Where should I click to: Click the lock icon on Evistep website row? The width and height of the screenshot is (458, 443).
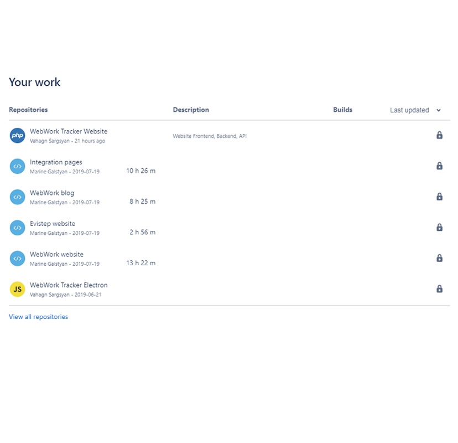(439, 227)
